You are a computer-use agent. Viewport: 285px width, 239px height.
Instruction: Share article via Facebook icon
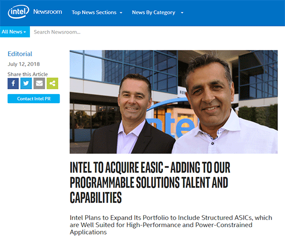[13, 83]
